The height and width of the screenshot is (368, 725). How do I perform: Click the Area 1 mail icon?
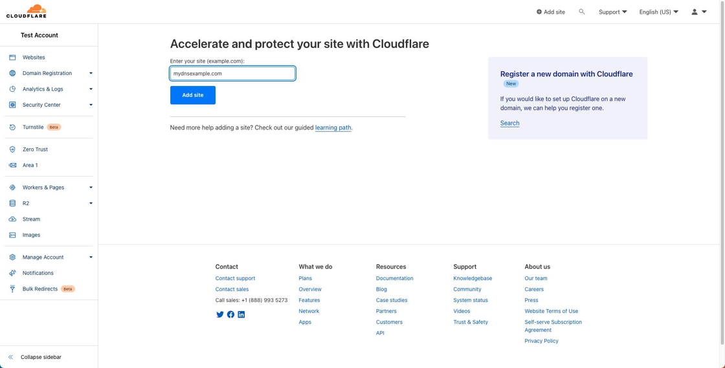tap(12, 166)
